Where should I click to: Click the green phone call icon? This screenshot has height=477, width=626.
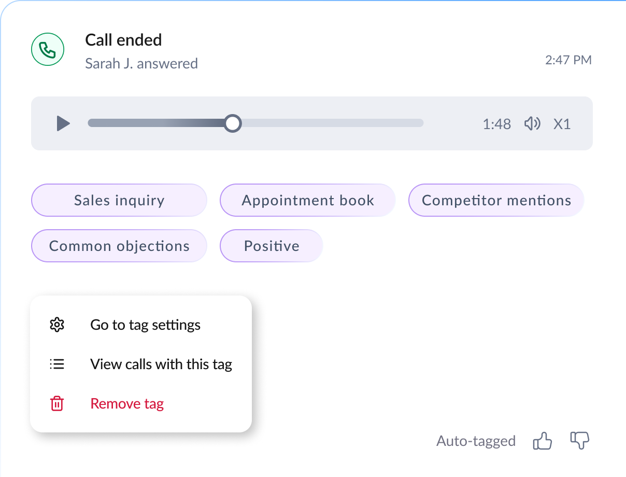[48, 50]
